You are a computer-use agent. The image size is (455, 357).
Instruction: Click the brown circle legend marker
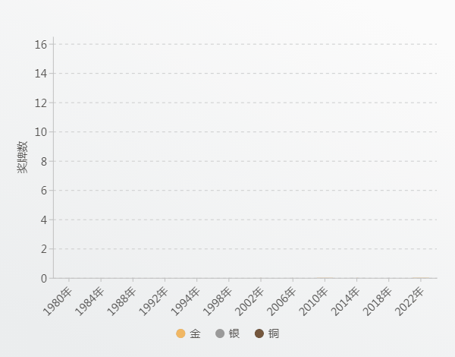tap(259, 333)
